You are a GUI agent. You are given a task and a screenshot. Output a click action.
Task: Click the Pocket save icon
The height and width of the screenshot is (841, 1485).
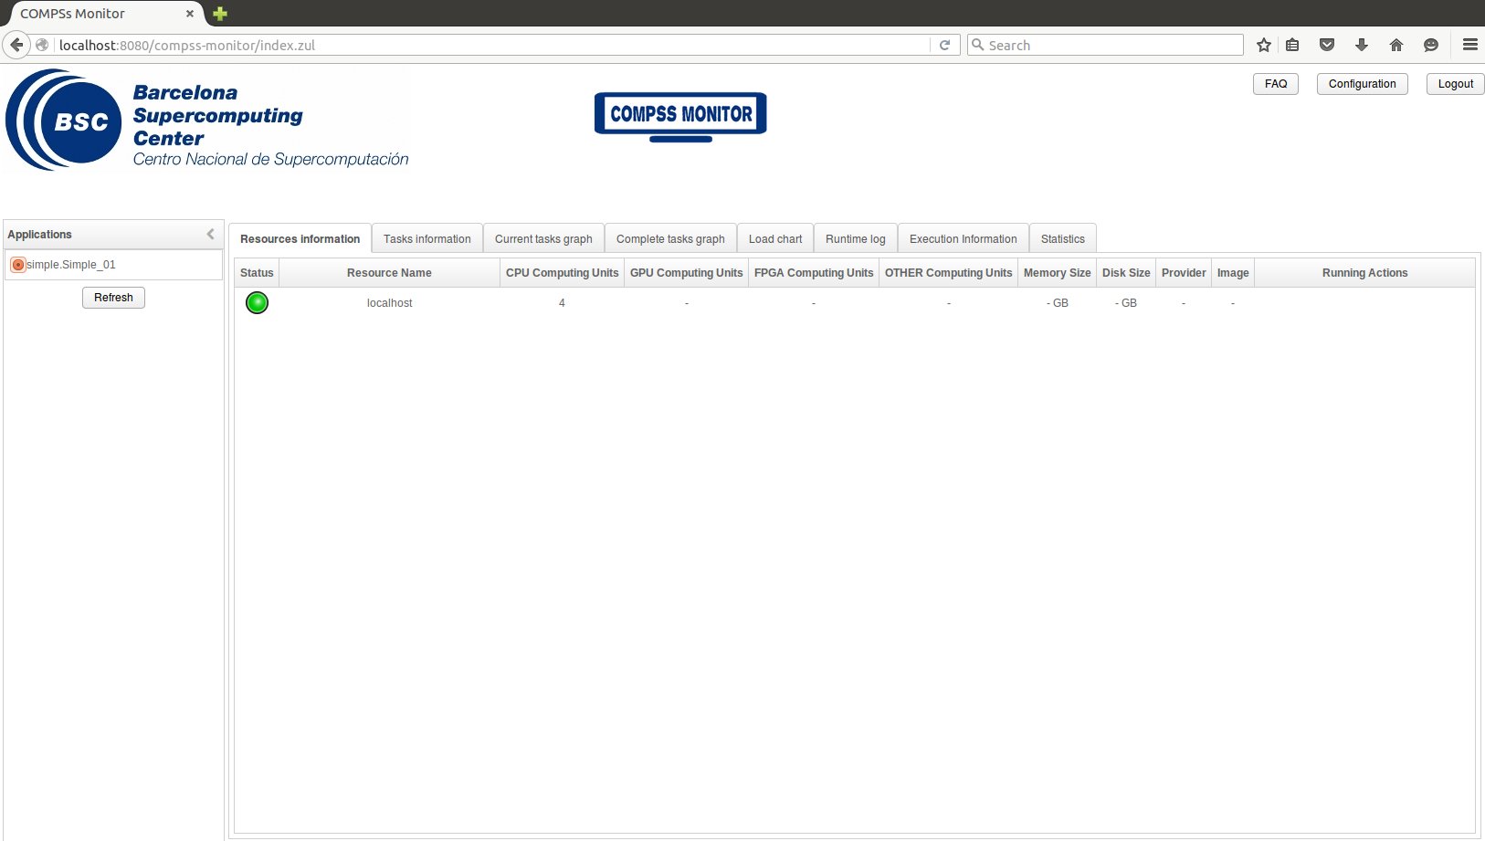(x=1327, y=45)
